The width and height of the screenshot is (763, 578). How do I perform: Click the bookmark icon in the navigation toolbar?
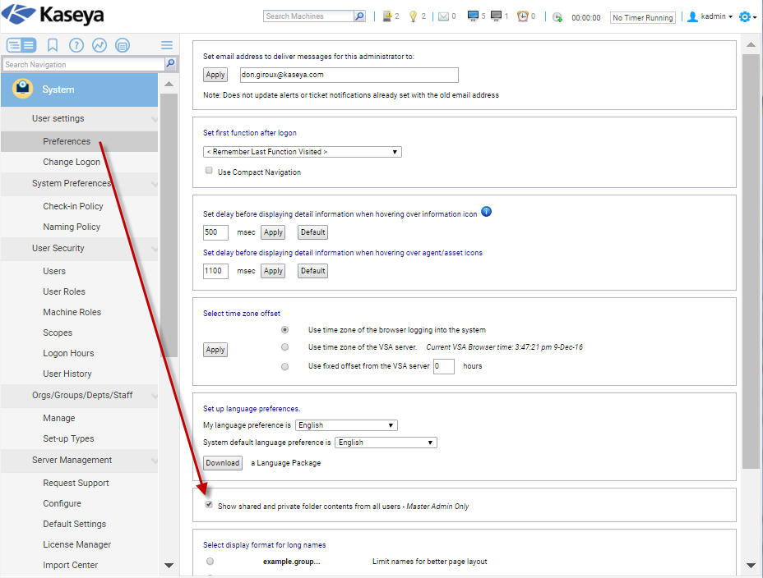coord(53,45)
